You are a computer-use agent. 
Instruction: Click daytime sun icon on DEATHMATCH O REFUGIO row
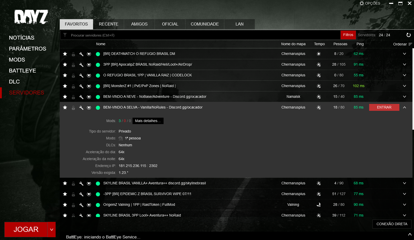tap(319, 54)
